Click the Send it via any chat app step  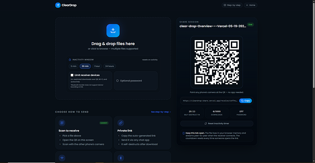135,140
